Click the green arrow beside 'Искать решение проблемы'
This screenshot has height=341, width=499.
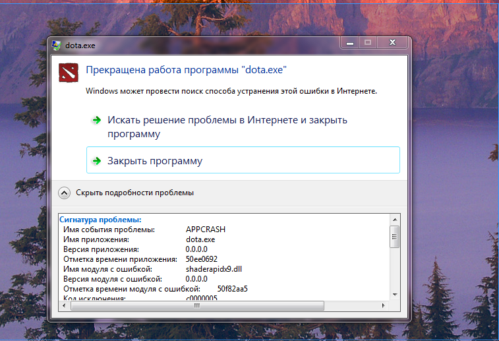click(x=96, y=120)
